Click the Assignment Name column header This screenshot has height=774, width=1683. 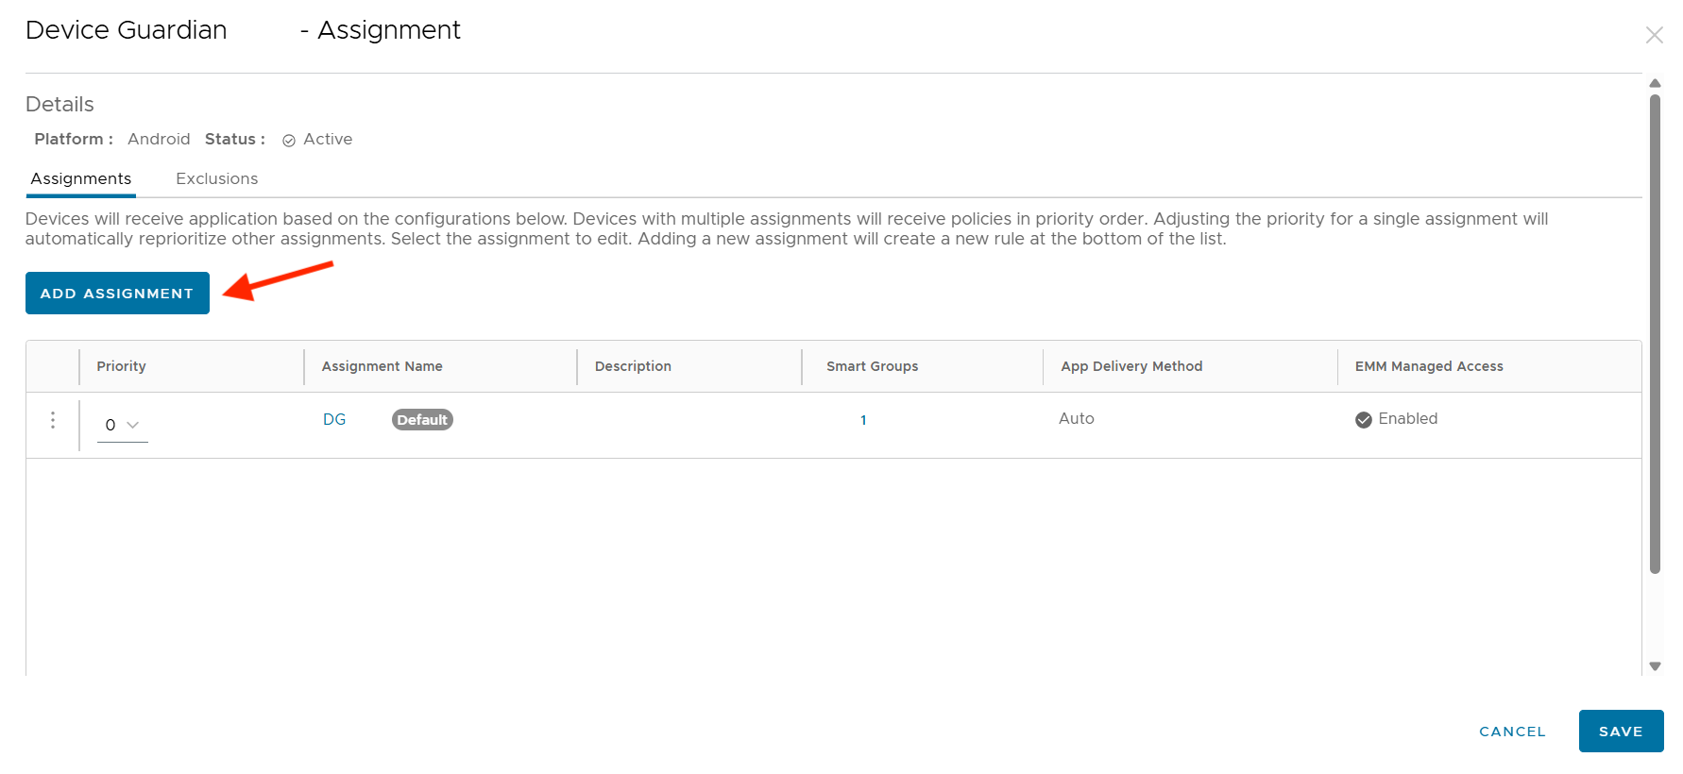pyautogui.click(x=382, y=366)
